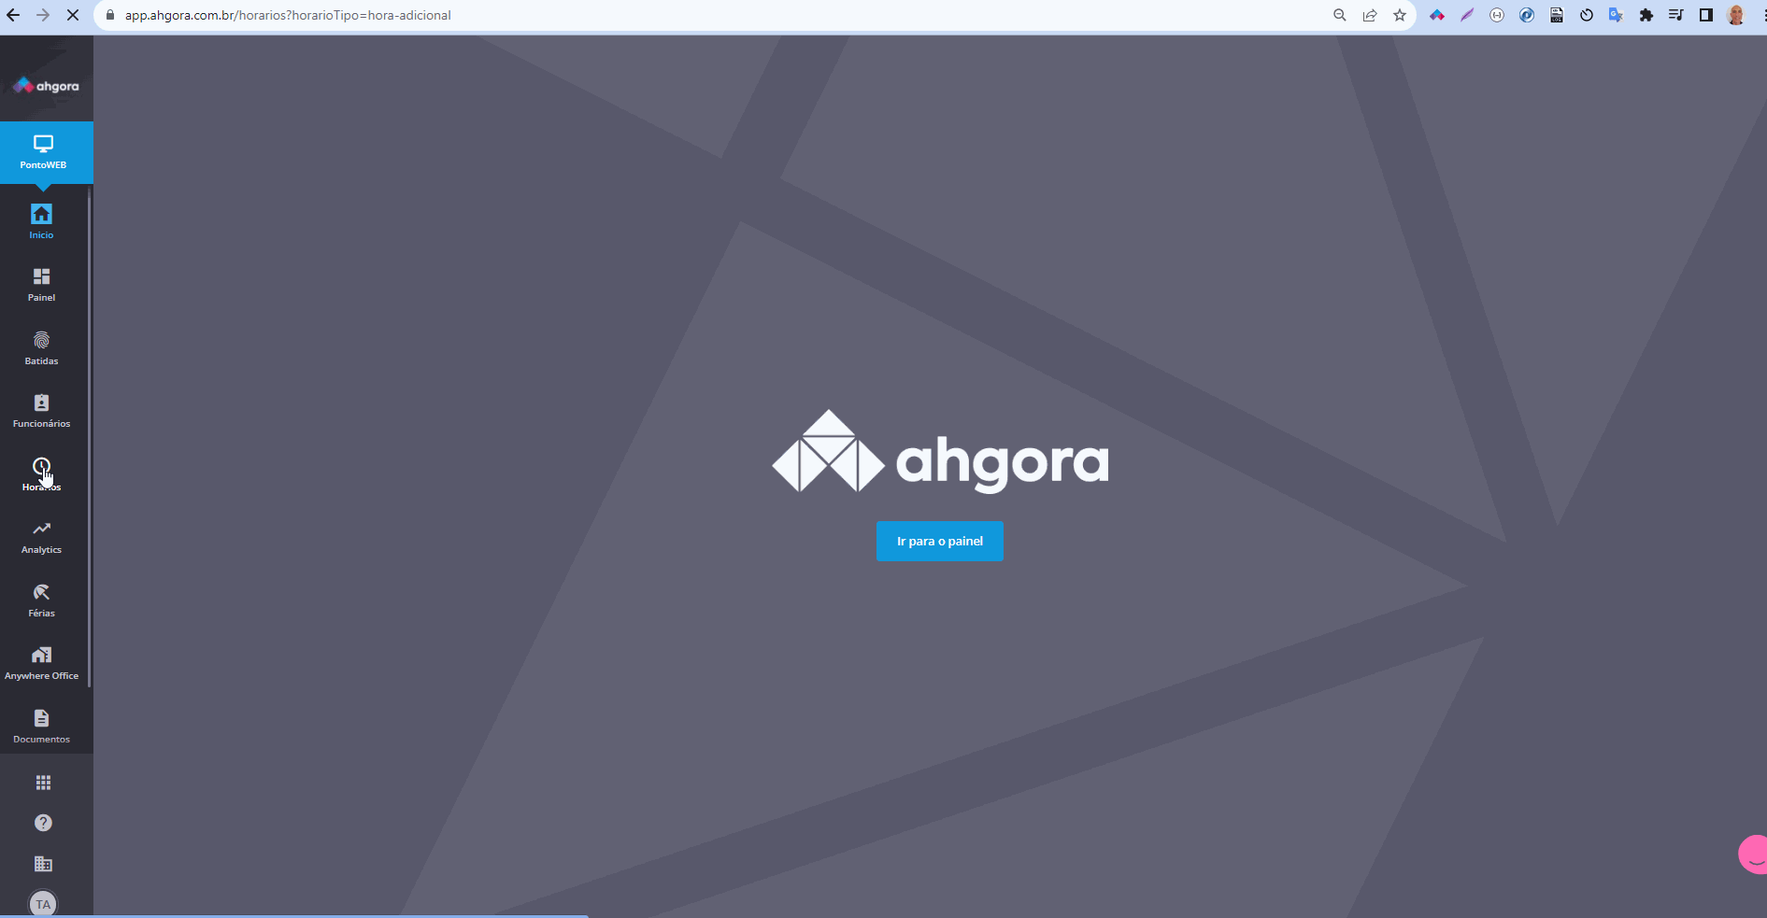Share this page icon in address bar

(x=1370, y=15)
